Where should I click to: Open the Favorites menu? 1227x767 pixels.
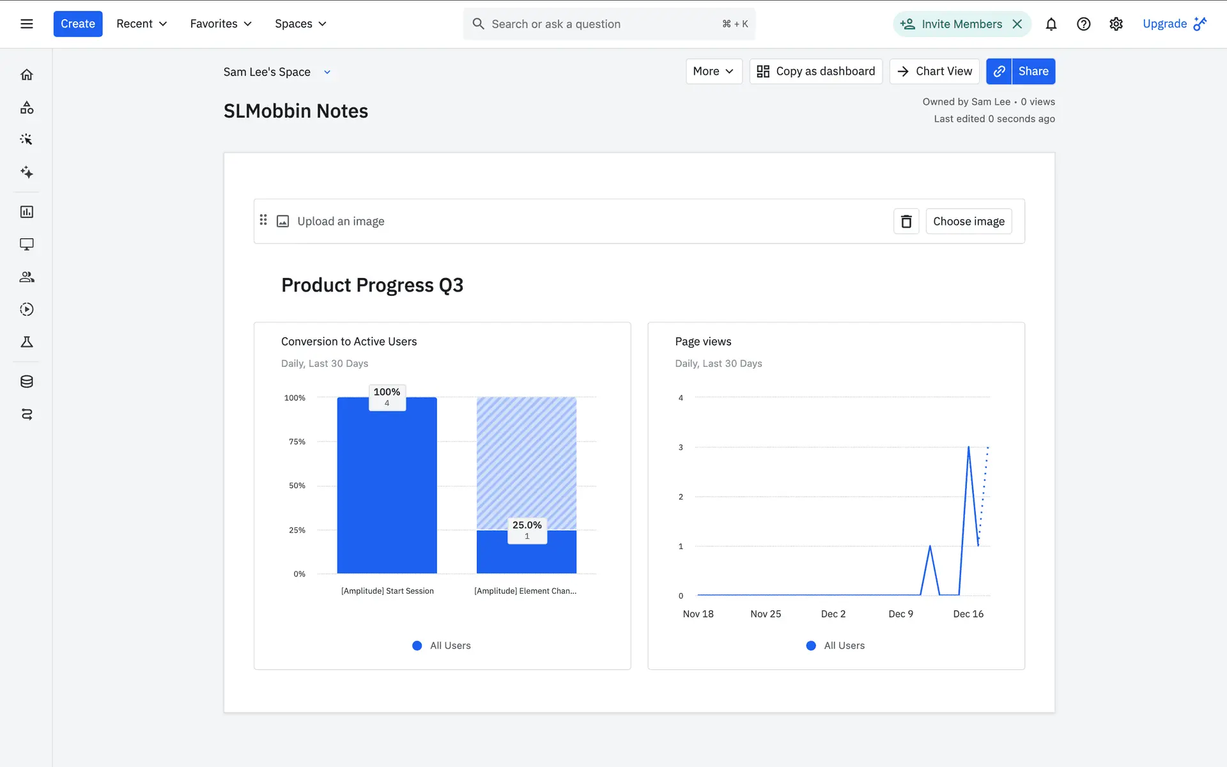[220, 24]
